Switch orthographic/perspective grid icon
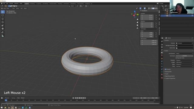194x109 pixels. (137, 28)
